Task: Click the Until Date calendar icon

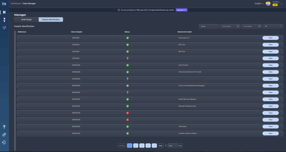Action: (x=259, y=26)
